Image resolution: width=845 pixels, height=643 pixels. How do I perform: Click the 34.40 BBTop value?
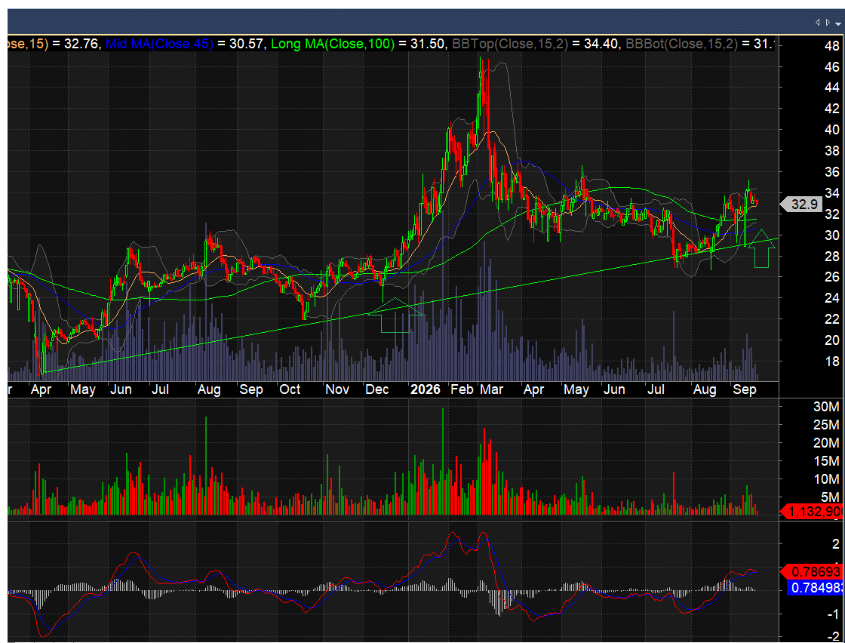pos(601,44)
